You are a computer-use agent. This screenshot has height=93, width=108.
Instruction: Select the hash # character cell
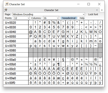click(x=45, y=23)
